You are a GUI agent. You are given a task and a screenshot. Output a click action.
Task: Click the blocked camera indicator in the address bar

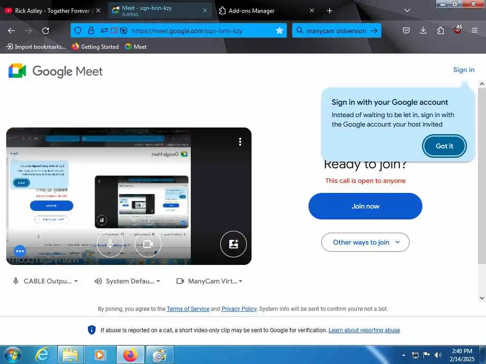[114, 30]
